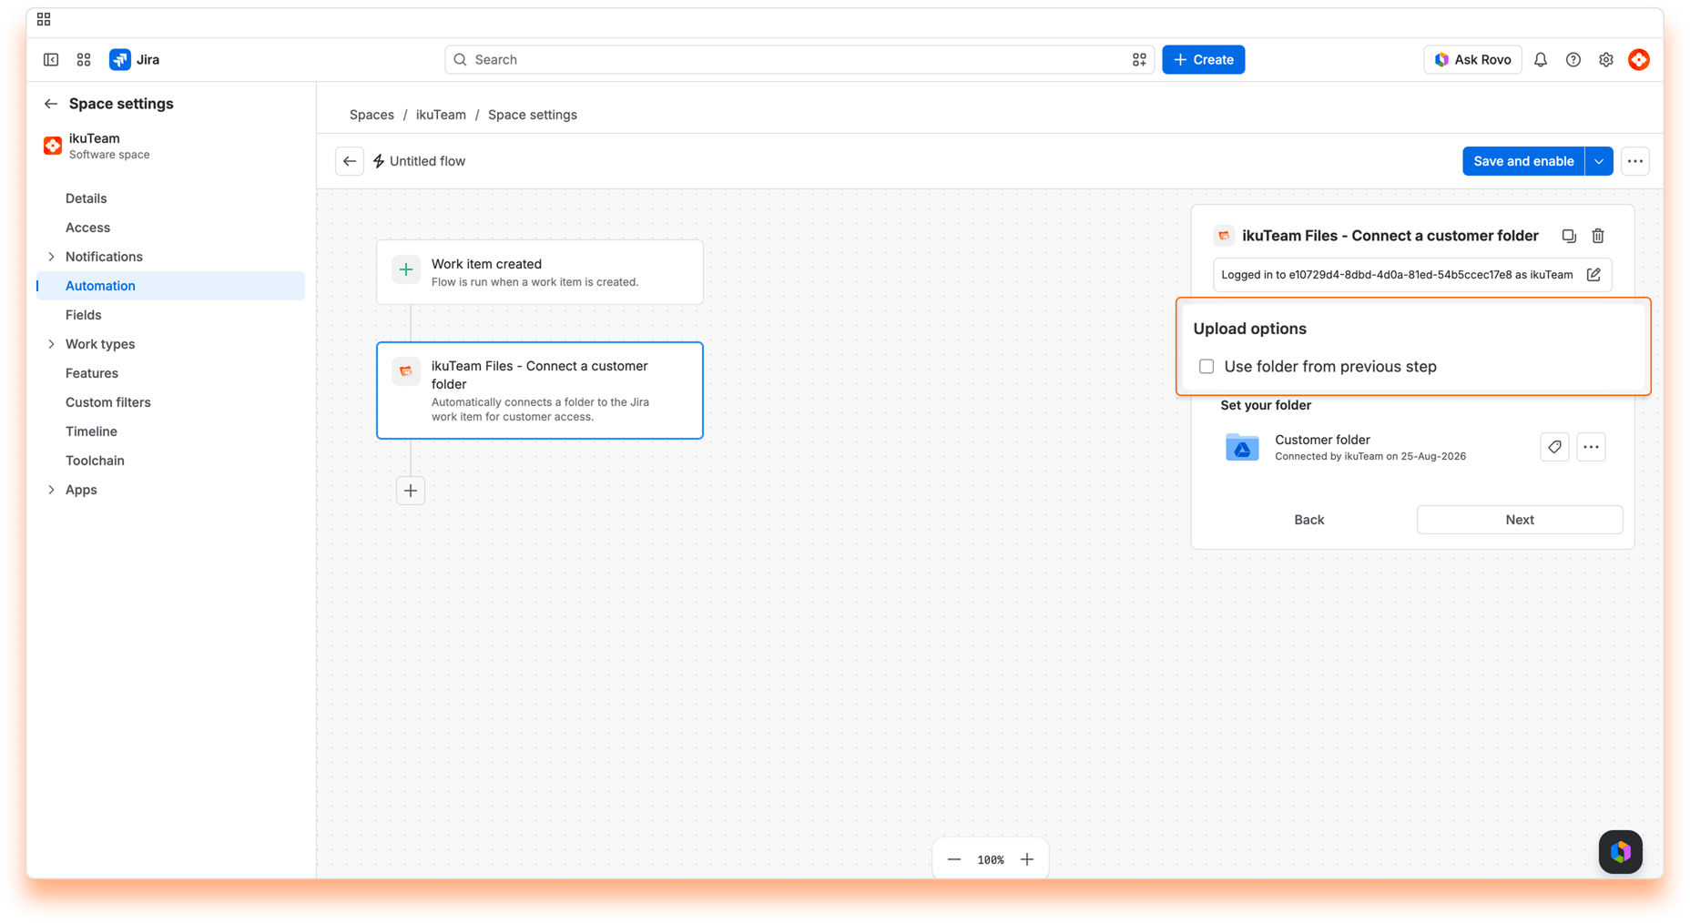Duplicate the Connect a customer folder step
Viewport: 1690px width, 923px height.
(1569, 236)
